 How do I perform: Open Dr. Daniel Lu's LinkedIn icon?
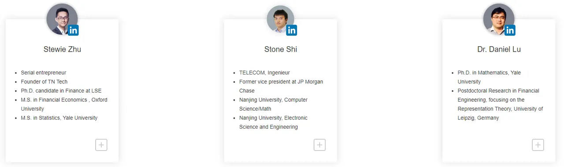coord(510,30)
